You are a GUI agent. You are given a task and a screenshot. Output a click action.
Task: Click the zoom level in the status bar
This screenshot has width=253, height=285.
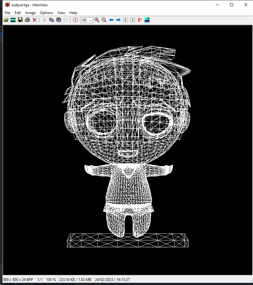(51, 279)
